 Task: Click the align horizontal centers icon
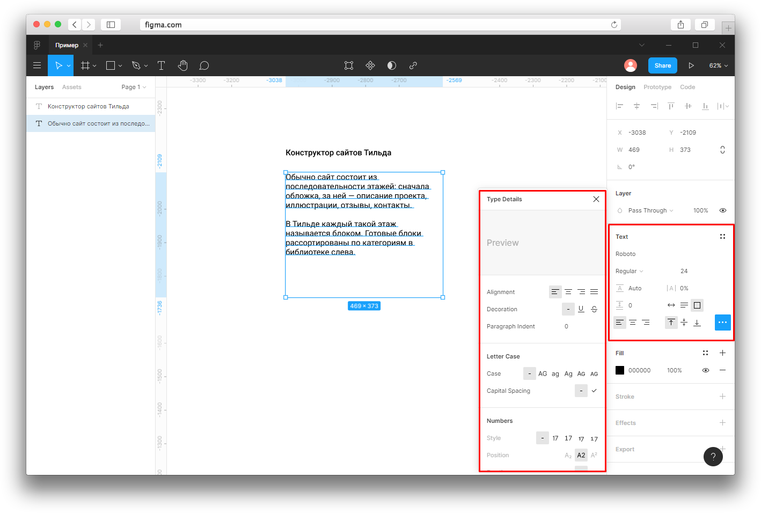click(637, 106)
